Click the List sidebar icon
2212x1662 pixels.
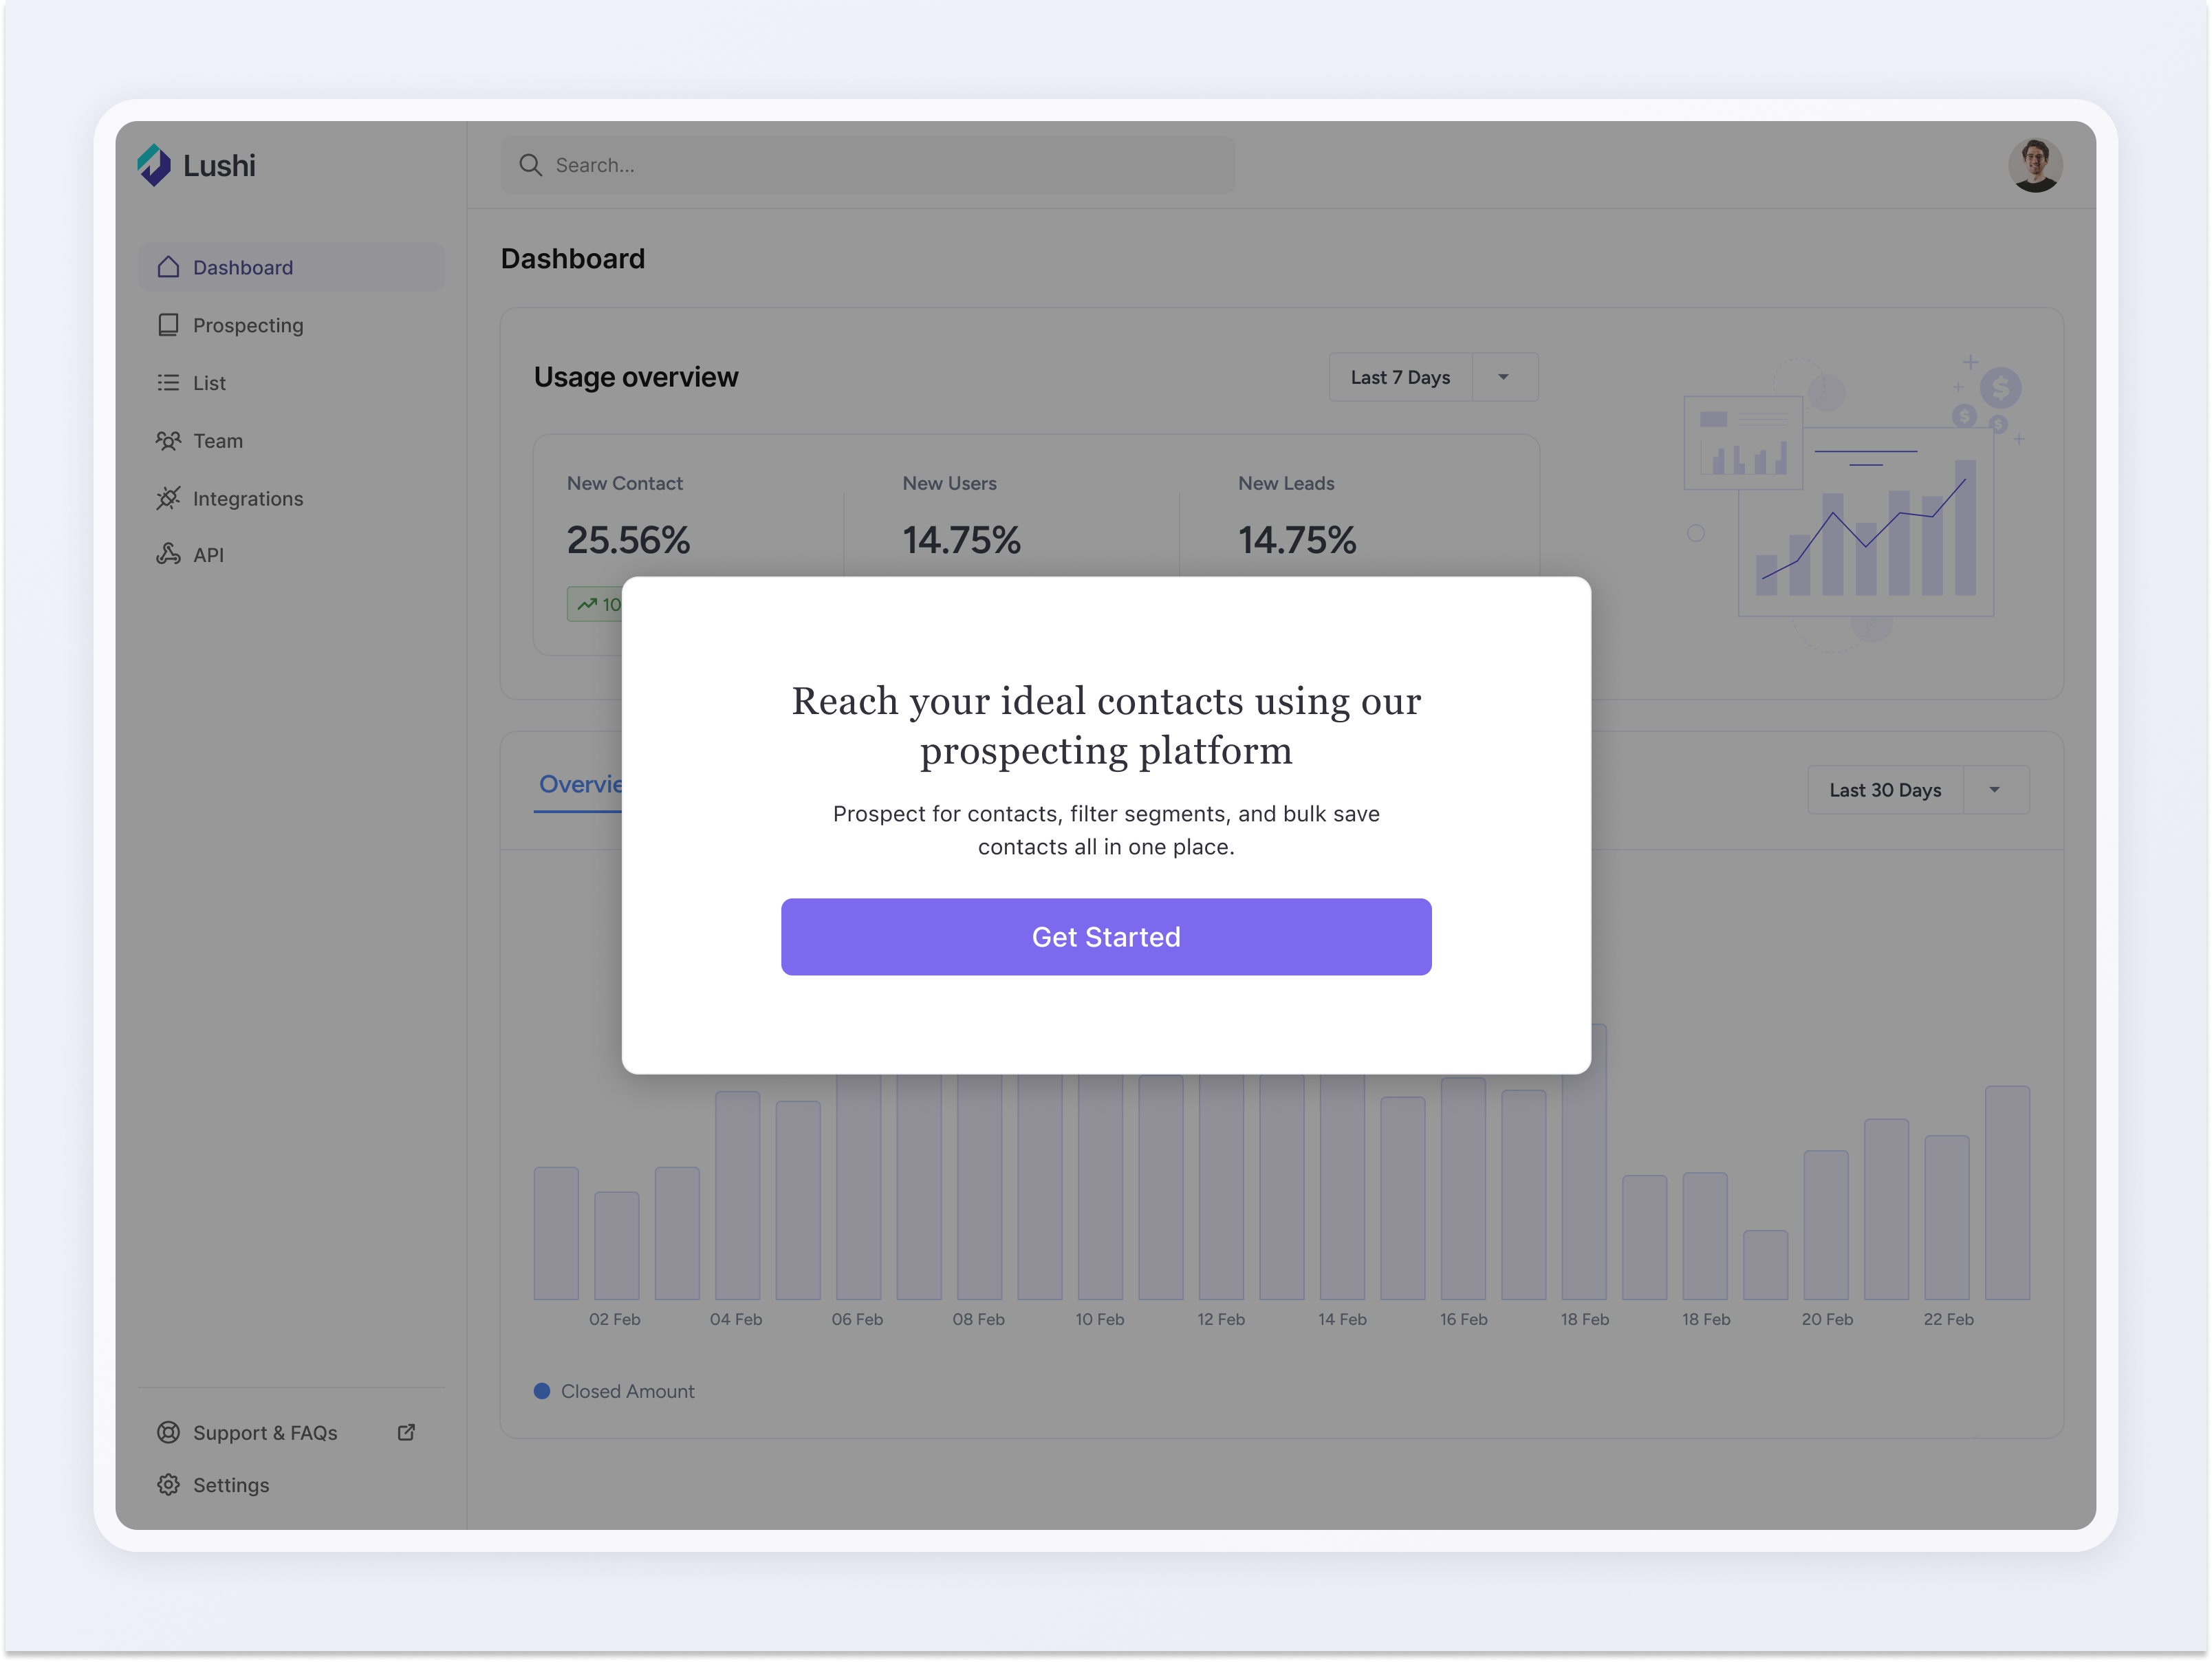[168, 382]
